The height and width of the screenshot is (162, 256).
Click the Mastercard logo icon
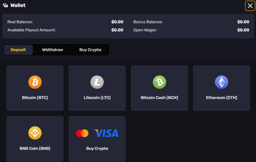tap(82, 133)
